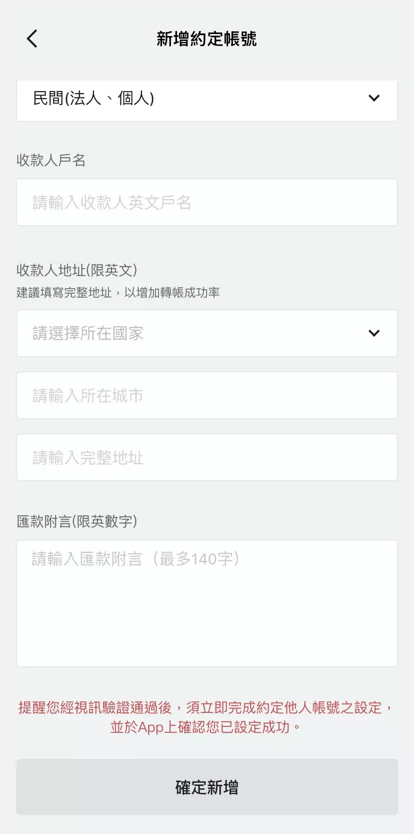
Task: Tap the 新增約定帳號 page title
Action: point(206,39)
